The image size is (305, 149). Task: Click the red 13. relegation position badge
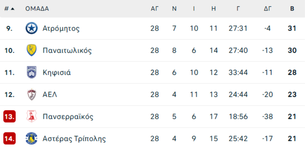click(x=9, y=117)
